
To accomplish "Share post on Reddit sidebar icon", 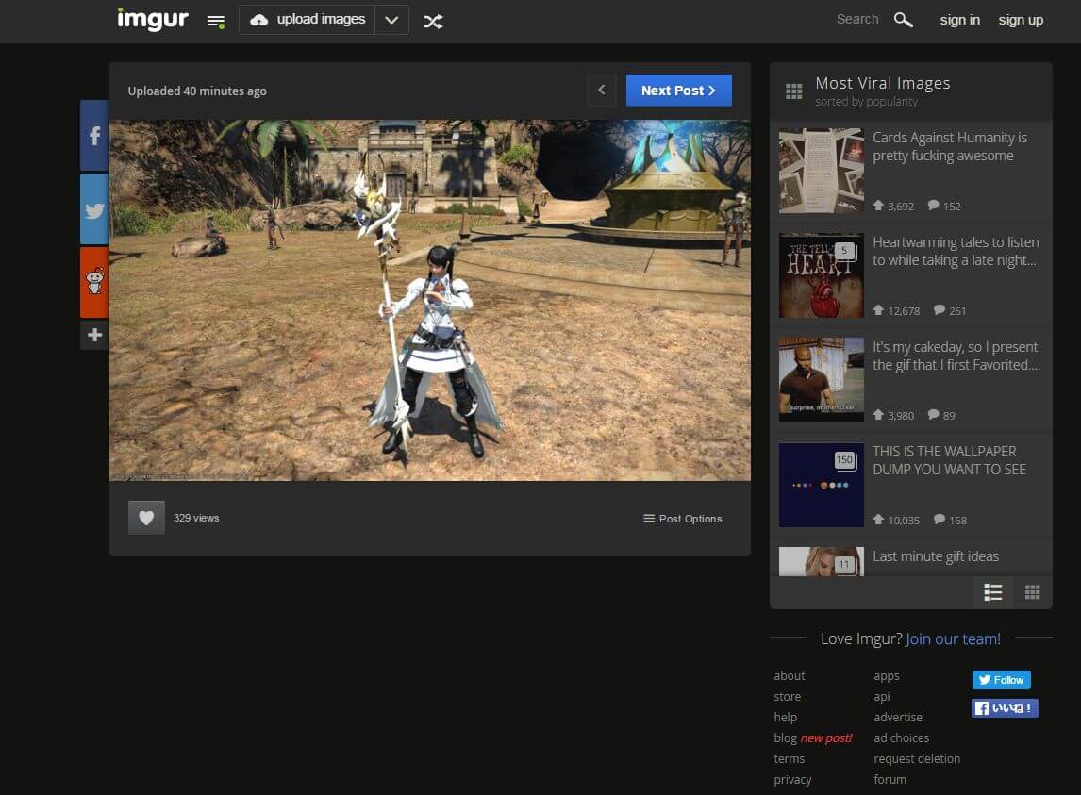I will point(94,282).
